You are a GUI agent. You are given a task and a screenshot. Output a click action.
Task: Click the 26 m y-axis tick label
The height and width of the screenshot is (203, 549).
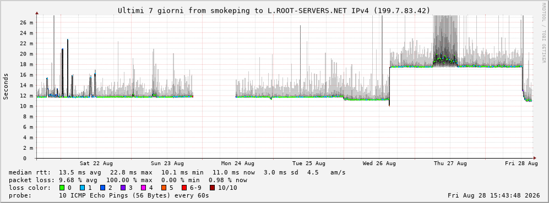[27, 22]
